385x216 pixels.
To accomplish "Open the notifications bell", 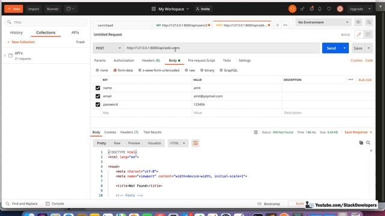I will pyautogui.click(x=319, y=9).
